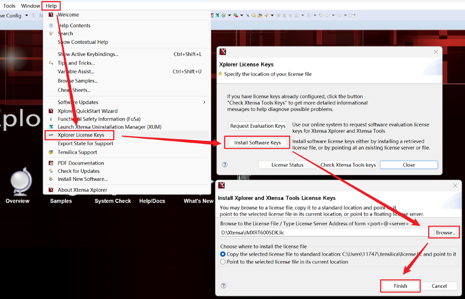The height and width of the screenshot is (299, 465).
Task: Open Tensilica Support from the Help menu
Action: (x=77, y=152)
